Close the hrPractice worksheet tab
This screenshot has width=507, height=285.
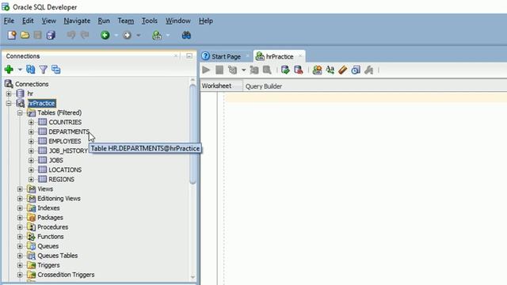coord(300,56)
